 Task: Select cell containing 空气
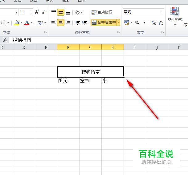[x=90, y=80]
